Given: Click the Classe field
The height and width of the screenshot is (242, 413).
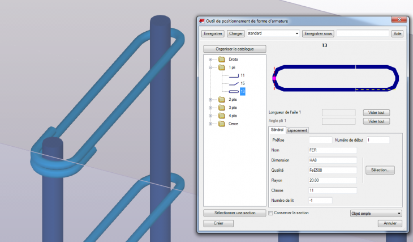Looking at the screenshot, I should [x=333, y=190].
